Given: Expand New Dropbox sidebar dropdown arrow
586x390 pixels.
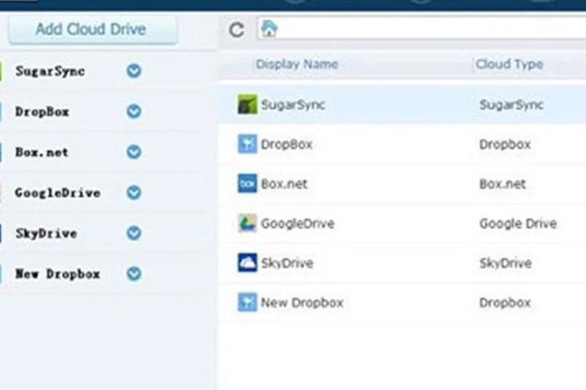Looking at the screenshot, I should (134, 274).
